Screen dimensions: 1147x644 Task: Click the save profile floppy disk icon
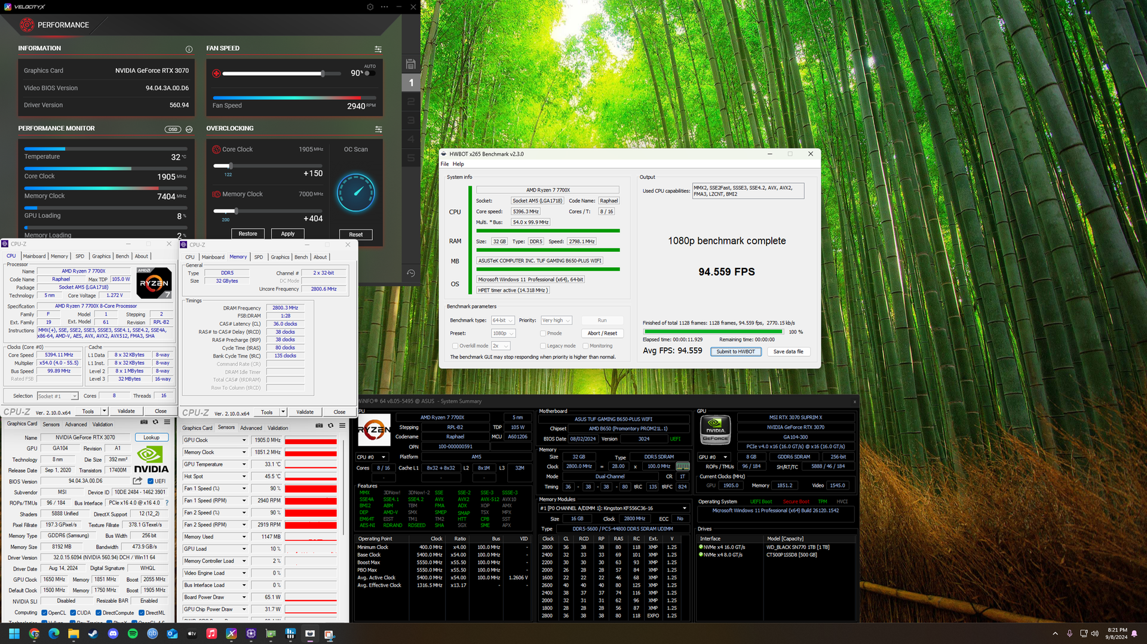(410, 64)
